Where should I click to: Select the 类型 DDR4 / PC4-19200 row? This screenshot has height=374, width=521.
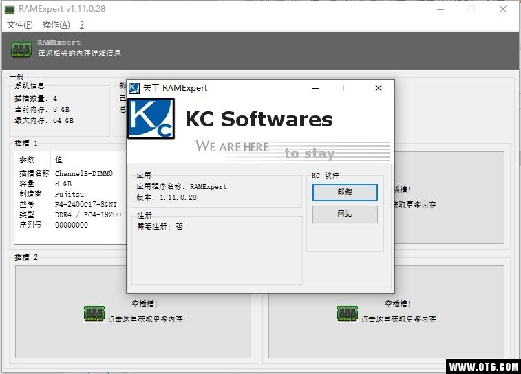click(x=70, y=214)
